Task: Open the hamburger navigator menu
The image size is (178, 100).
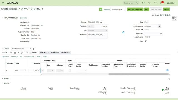Action: point(3,3)
